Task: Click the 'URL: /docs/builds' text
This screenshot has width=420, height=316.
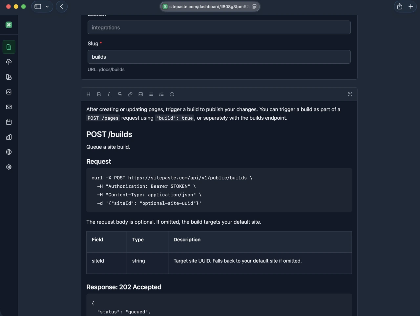Action: coord(106,69)
